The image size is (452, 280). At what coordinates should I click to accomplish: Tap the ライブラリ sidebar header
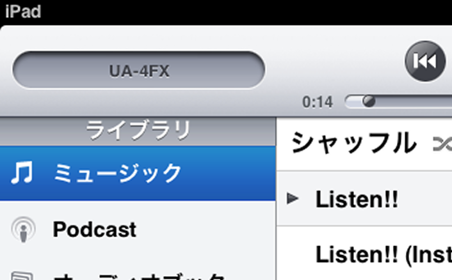[x=138, y=131]
